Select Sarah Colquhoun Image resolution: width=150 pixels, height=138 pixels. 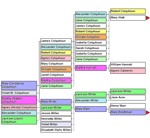coord(91,48)
